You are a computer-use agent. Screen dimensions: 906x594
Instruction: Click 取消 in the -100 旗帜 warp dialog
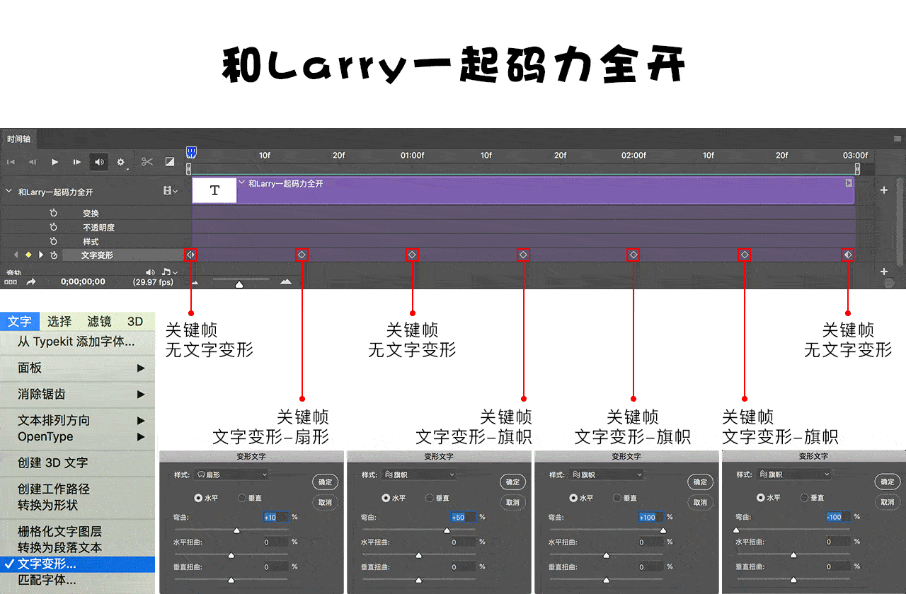[x=887, y=502]
